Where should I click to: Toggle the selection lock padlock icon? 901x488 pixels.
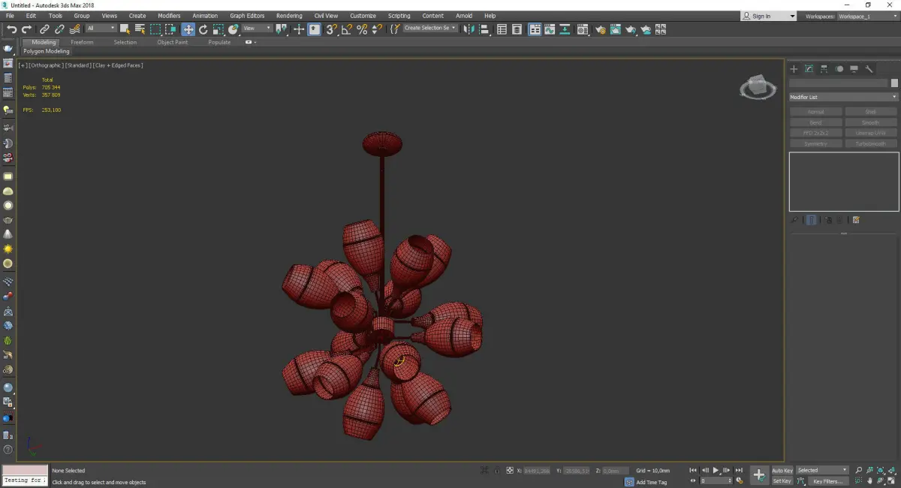(x=497, y=470)
